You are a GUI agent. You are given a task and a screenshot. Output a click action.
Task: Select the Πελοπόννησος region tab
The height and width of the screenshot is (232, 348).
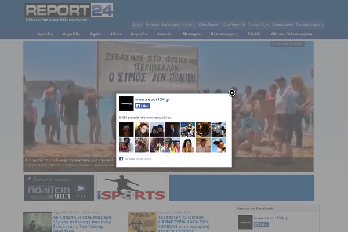[x=224, y=34]
